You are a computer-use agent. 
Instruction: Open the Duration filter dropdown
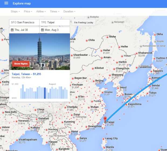pos(69,12)
